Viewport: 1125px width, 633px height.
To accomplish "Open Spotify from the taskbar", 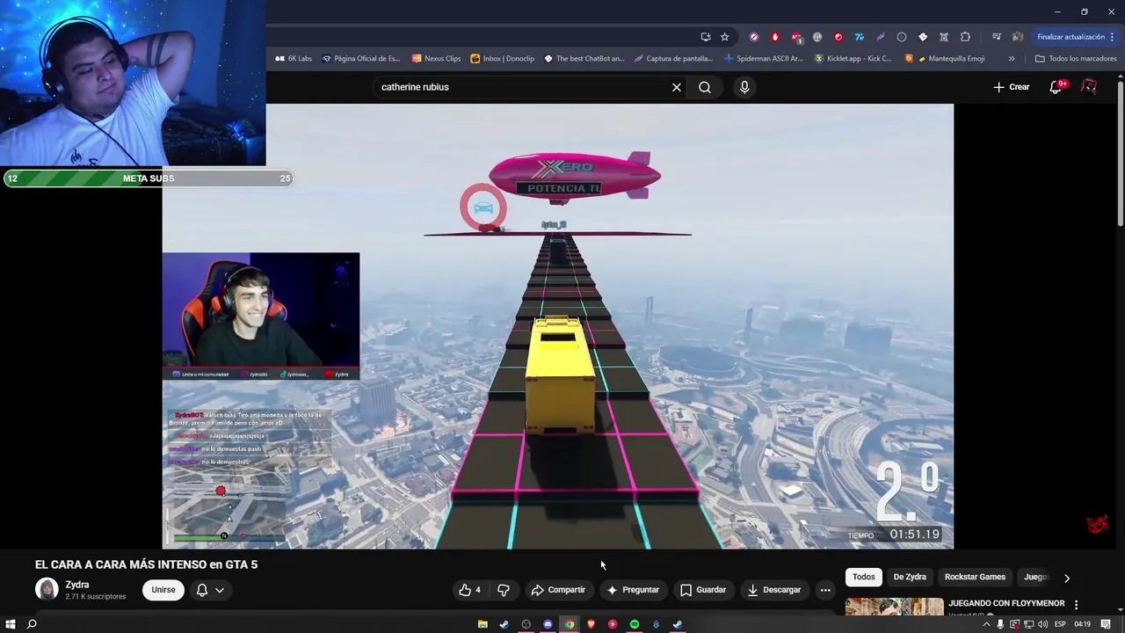I will click(x=635, y=624).
